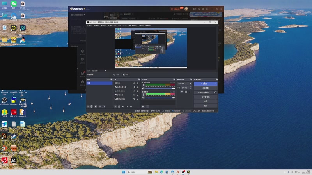Screen dimensions: 312x175
Task: Toggle visibility of the video capture device source
Action: click(x=135, y=87)
